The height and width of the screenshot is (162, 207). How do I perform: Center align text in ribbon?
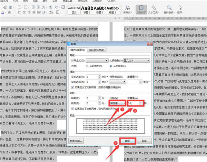click(24, 12)
